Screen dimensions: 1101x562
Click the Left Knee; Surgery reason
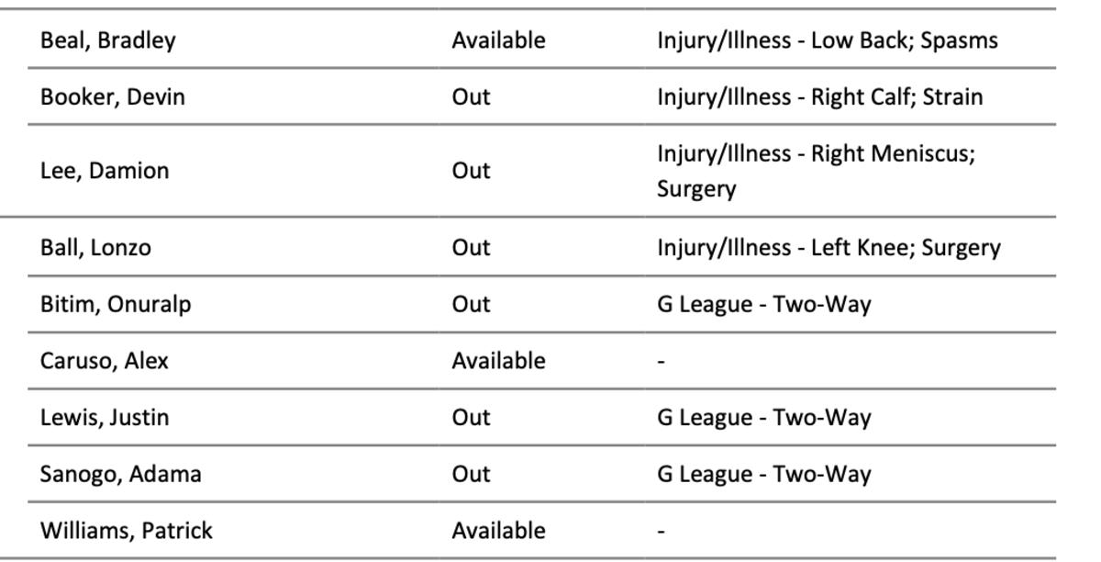click(x=829, y=248)
